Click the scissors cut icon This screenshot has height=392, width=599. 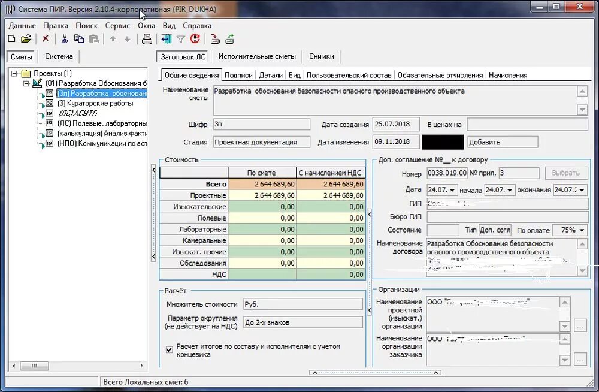[x=64, y=38]
